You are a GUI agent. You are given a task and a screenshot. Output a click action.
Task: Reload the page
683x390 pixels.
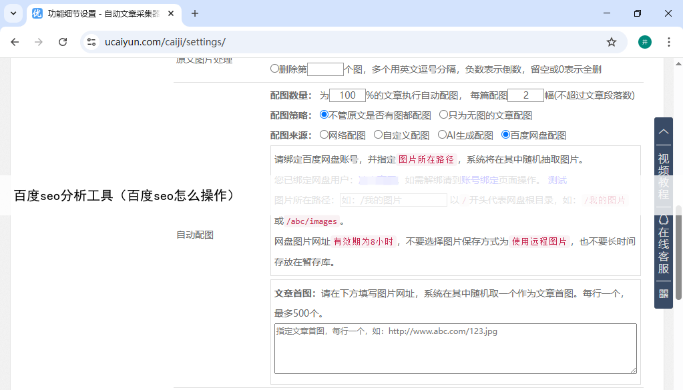pyautogui.click(x=63, y=42)
